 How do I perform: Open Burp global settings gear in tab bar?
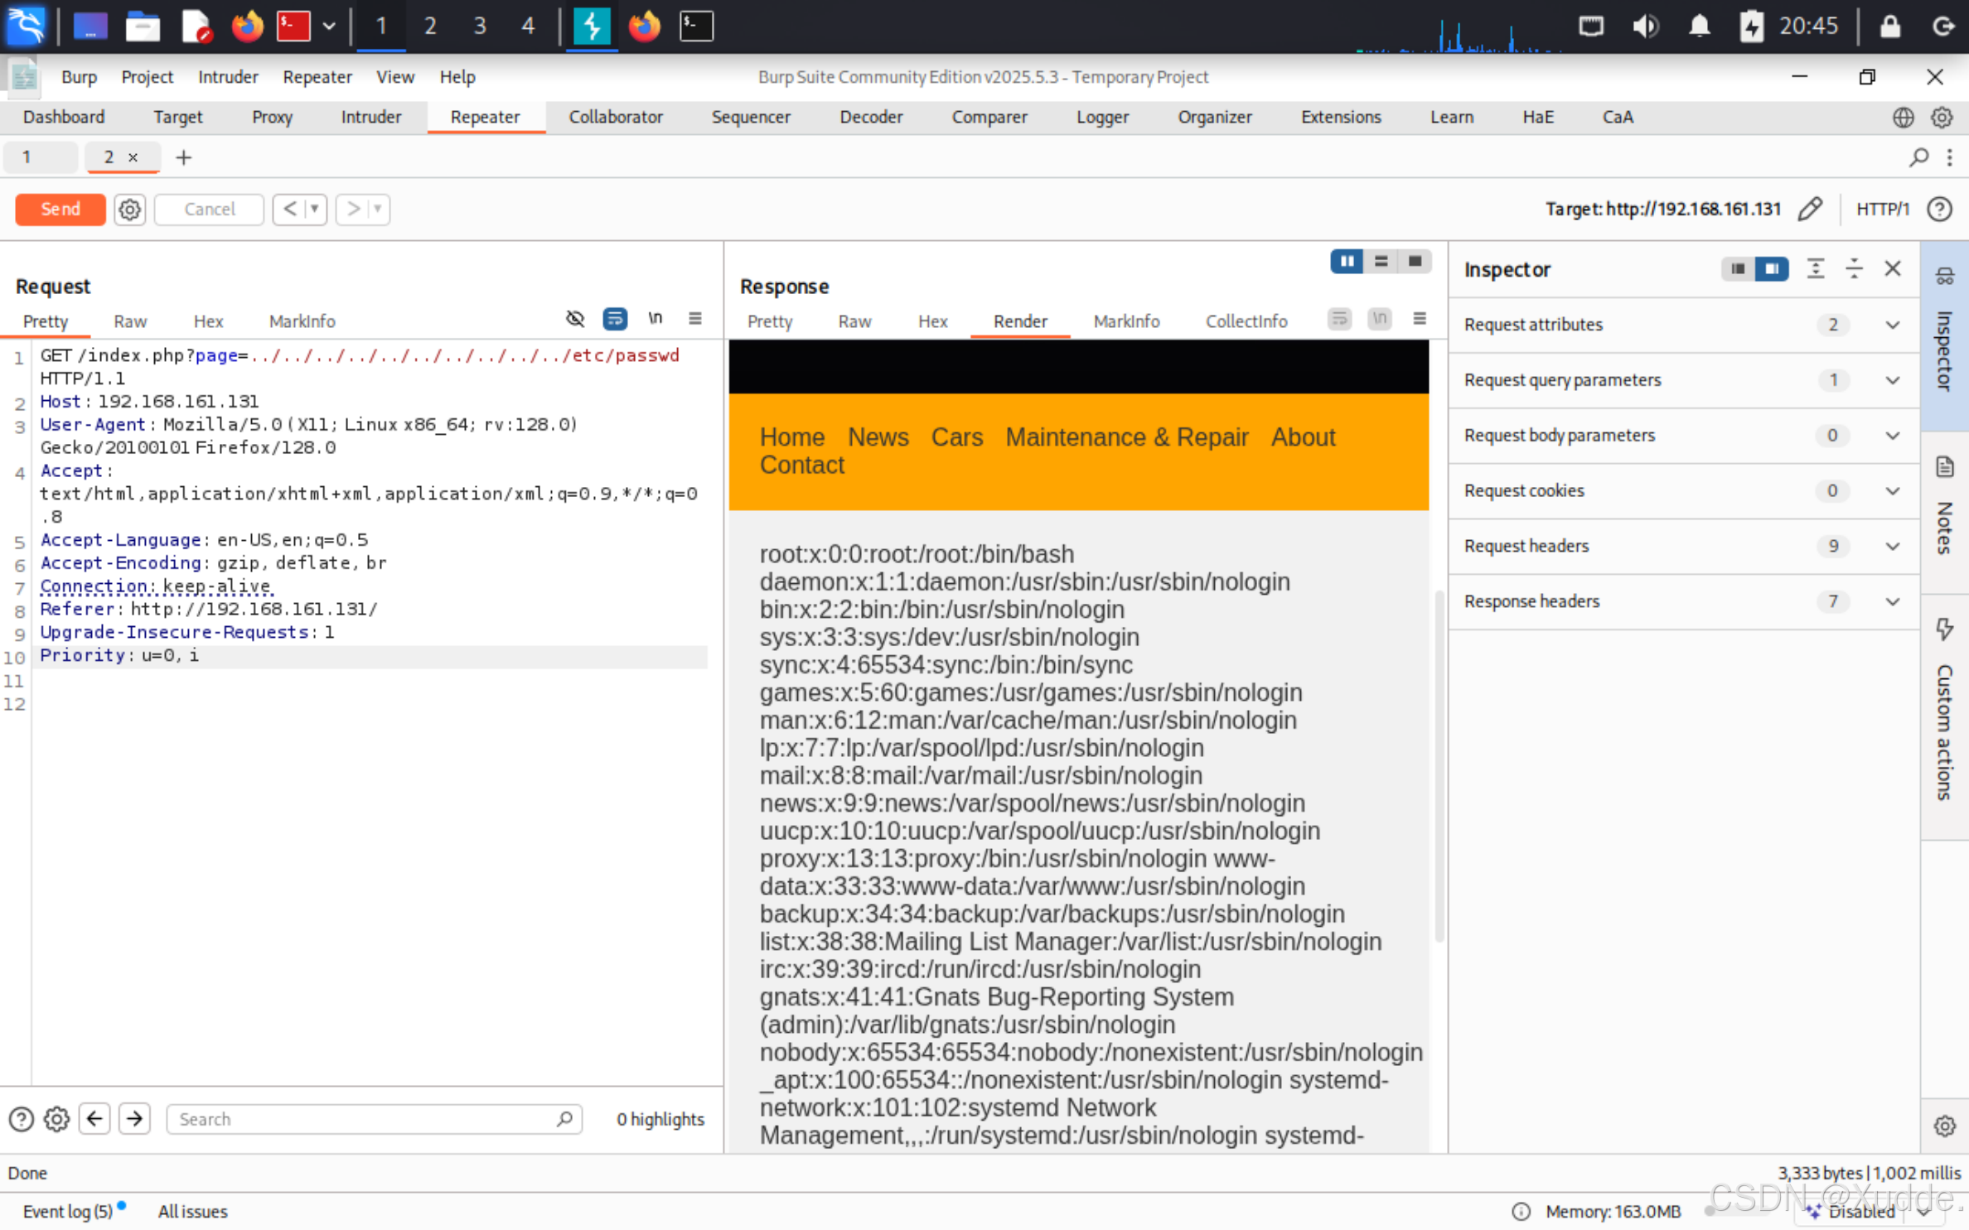[x=1942, y=117]
